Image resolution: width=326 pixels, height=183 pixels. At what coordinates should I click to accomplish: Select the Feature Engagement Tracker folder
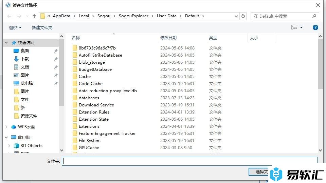(107, 134)
